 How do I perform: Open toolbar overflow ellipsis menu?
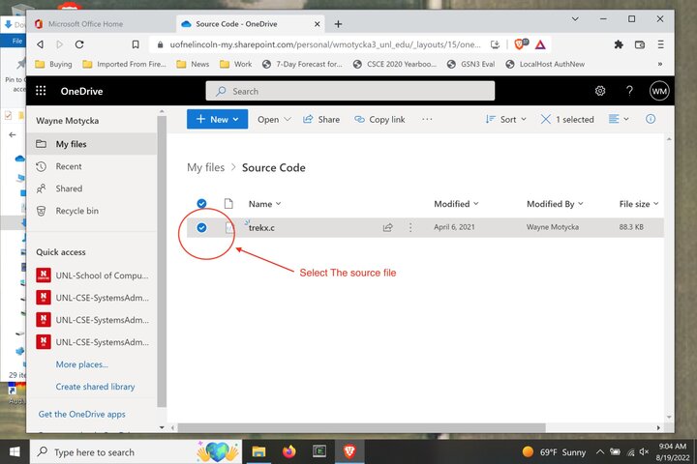click(427, 119)
